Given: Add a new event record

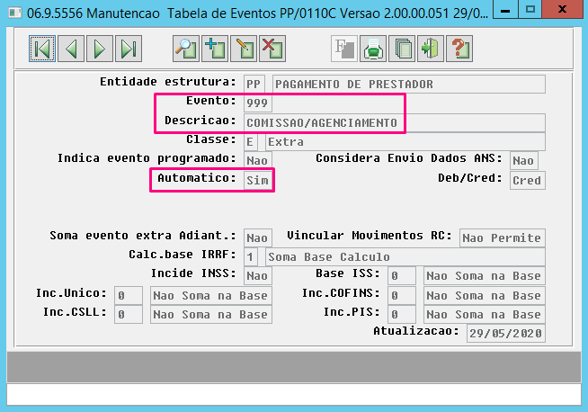Looking at the screenshot, I should coord(215,49).
